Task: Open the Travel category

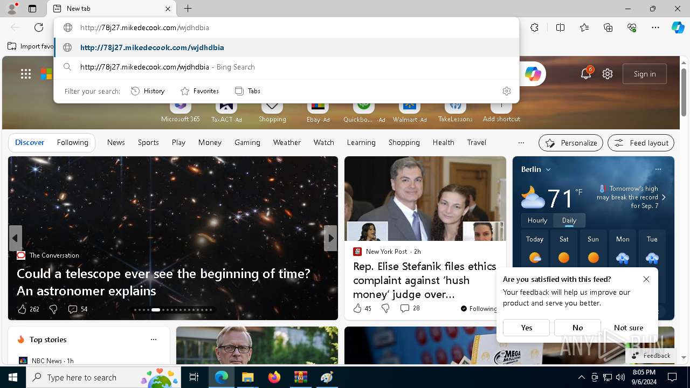Action: (477, 142)
